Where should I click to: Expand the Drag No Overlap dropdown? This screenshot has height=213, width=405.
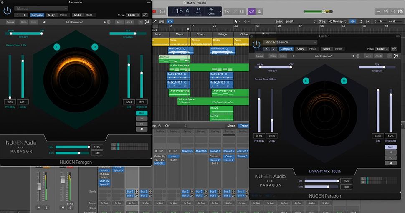pyautogui.click(x=337, y=21)
